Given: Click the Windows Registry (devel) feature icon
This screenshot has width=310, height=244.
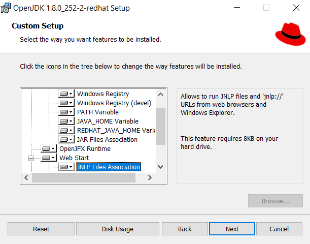Looking at the screenshot, I should [66, 103].
